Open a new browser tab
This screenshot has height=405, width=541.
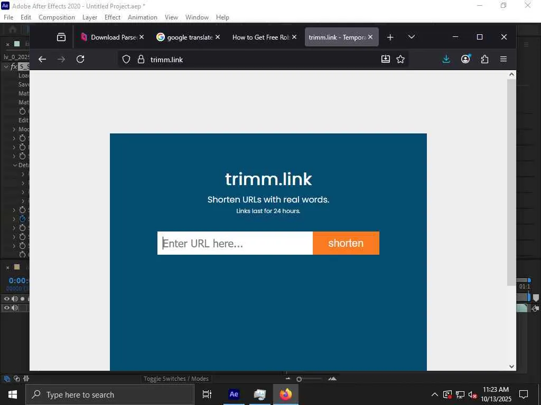390,37
